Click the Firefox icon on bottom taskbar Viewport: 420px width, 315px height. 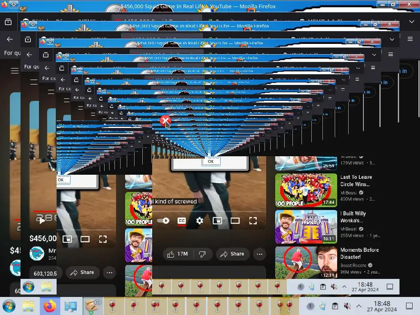click(x=50, y=306)
